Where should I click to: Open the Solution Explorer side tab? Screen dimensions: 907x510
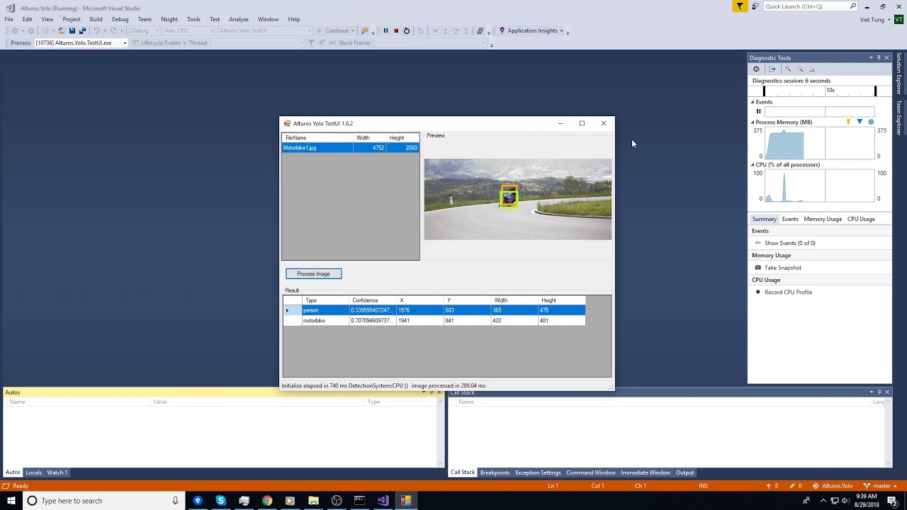[899, 74]
